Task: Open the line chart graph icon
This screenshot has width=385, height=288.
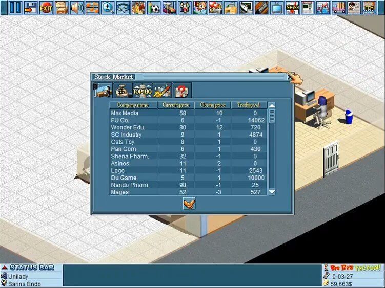Action: [x=323, y=7]
